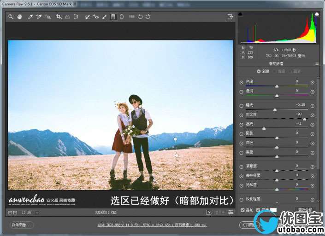Click the mask color swatch
The image size is (325, 236).
273,210
